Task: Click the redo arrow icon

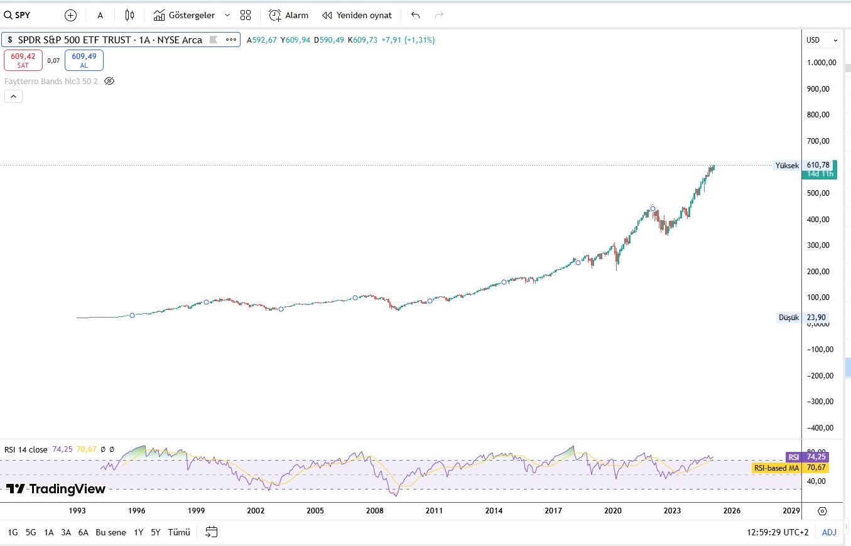Action: [x=440, y=15]
